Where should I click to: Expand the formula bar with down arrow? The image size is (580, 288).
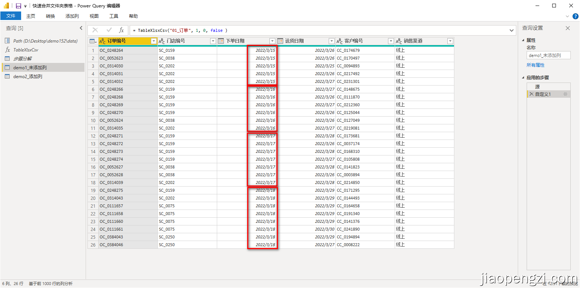511,30
